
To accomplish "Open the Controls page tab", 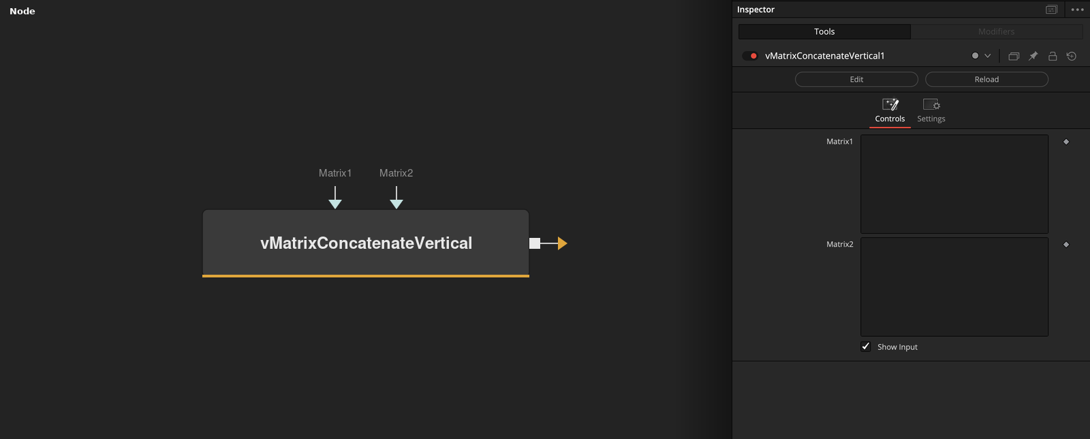I will pyautogui.click(x=890, y=110).
